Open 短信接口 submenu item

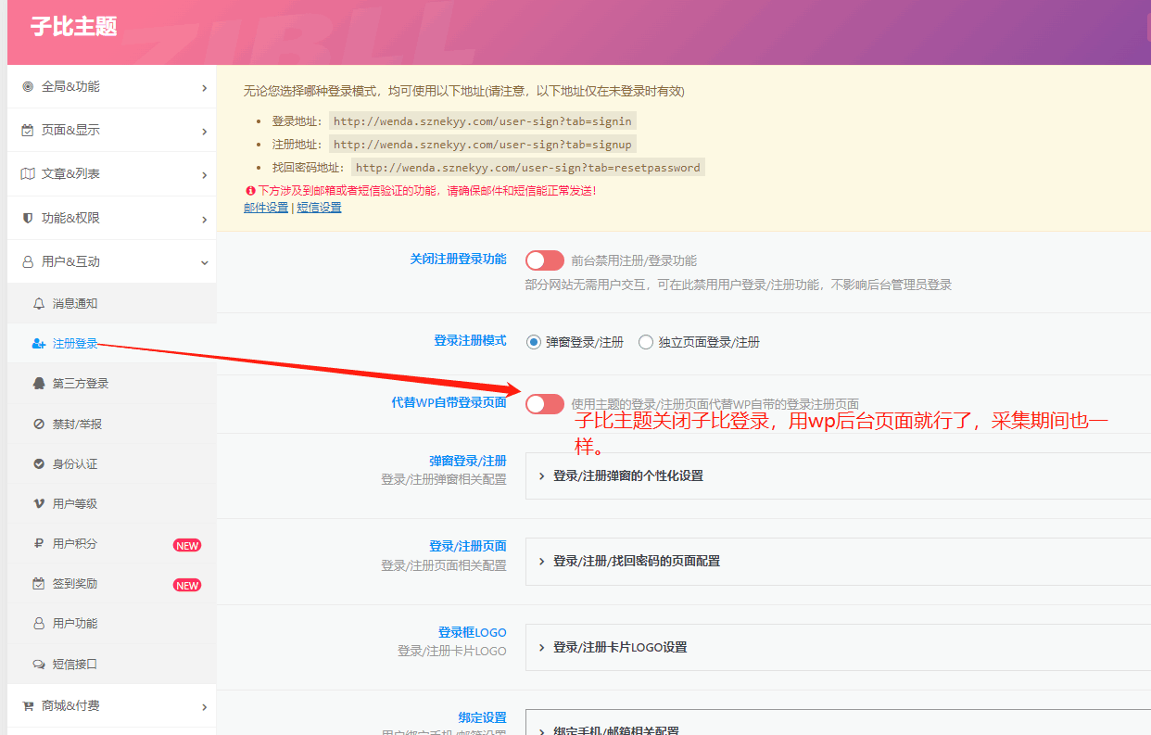coord(111,665)
